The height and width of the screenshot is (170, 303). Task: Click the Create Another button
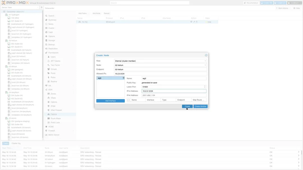point(200,106)
